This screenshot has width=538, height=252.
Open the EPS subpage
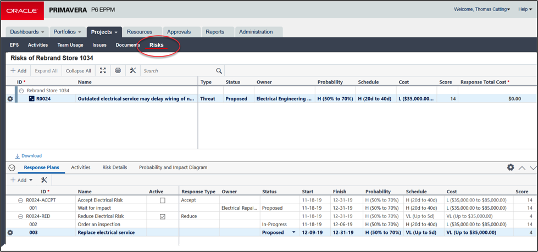(14, 45)
